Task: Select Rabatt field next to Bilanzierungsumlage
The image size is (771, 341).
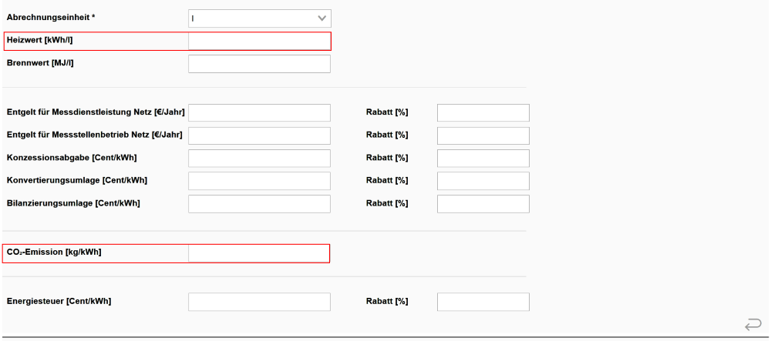Action: pos(483,203)
